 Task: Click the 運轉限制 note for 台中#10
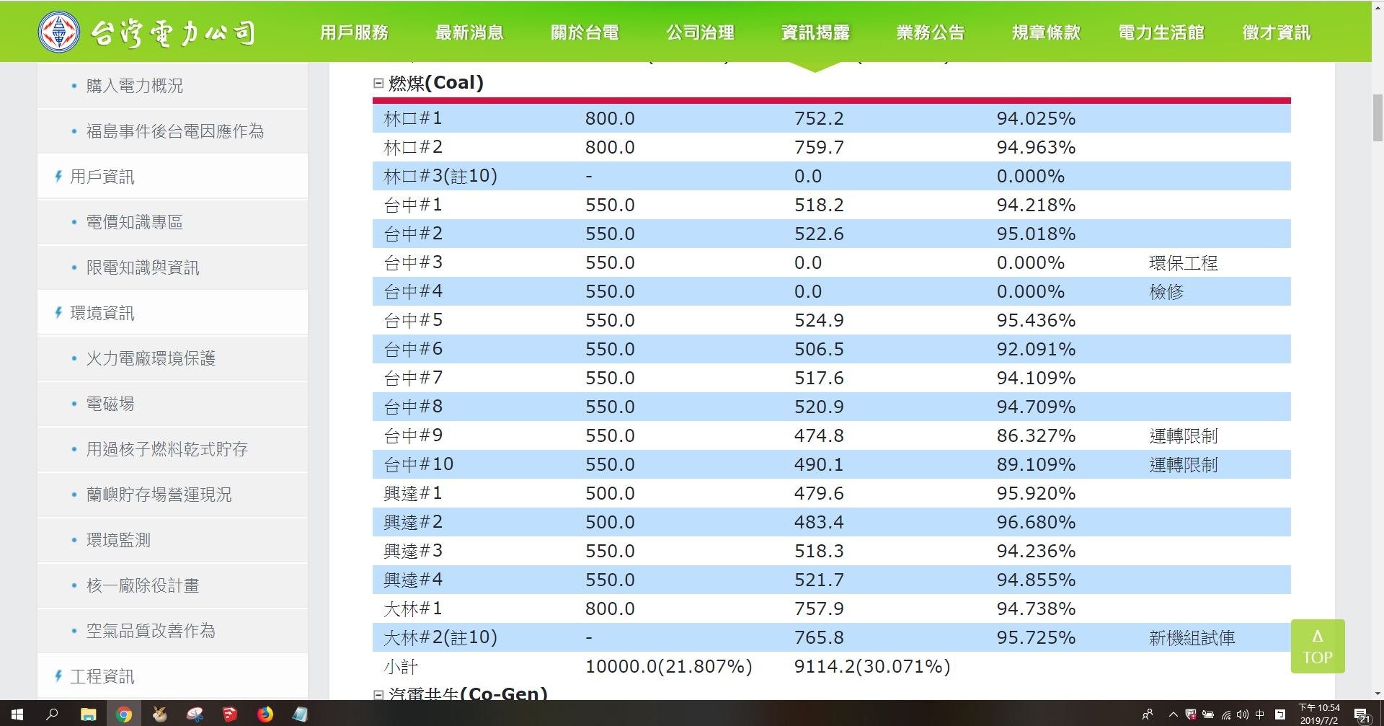(x=1183, y=465)
